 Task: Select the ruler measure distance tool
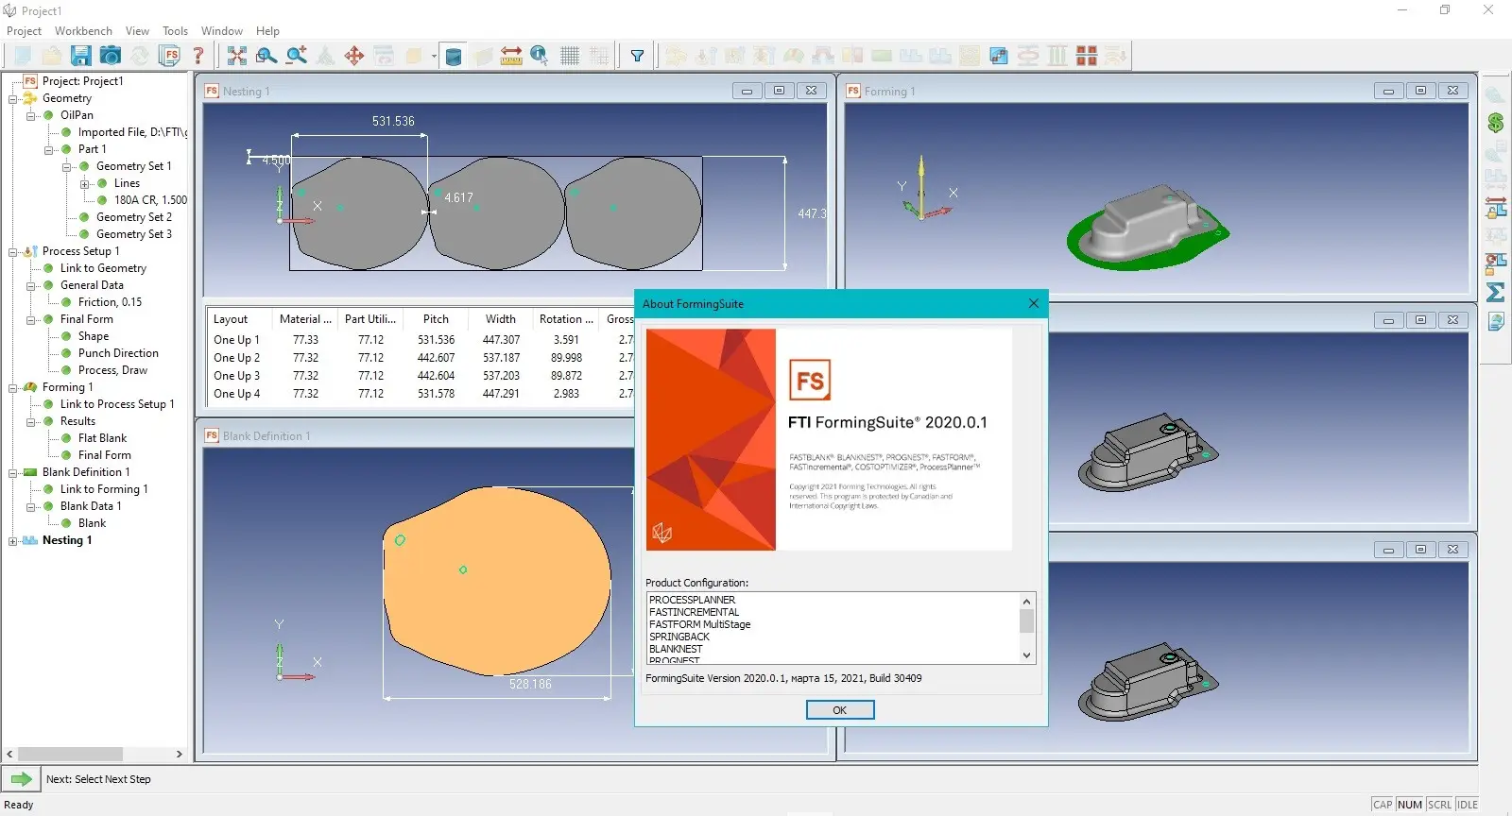click(x=511, y=56)
